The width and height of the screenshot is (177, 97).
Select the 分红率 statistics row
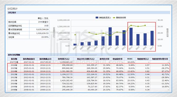(x=28, y=37)
